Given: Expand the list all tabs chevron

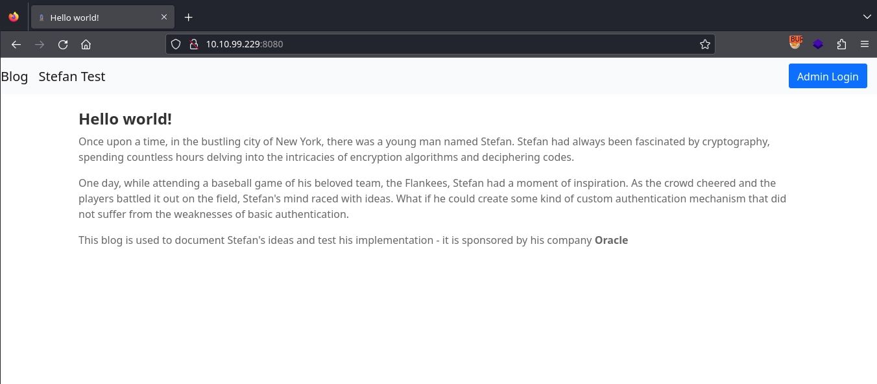Looking at the screenshot, I should point(867,17).
